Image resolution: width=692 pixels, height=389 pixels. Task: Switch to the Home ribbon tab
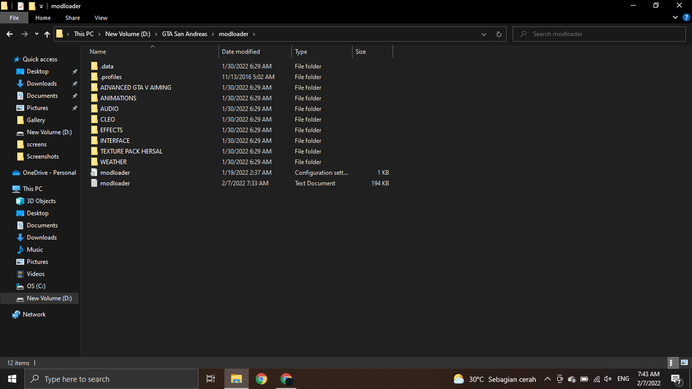tap(43, 18)
